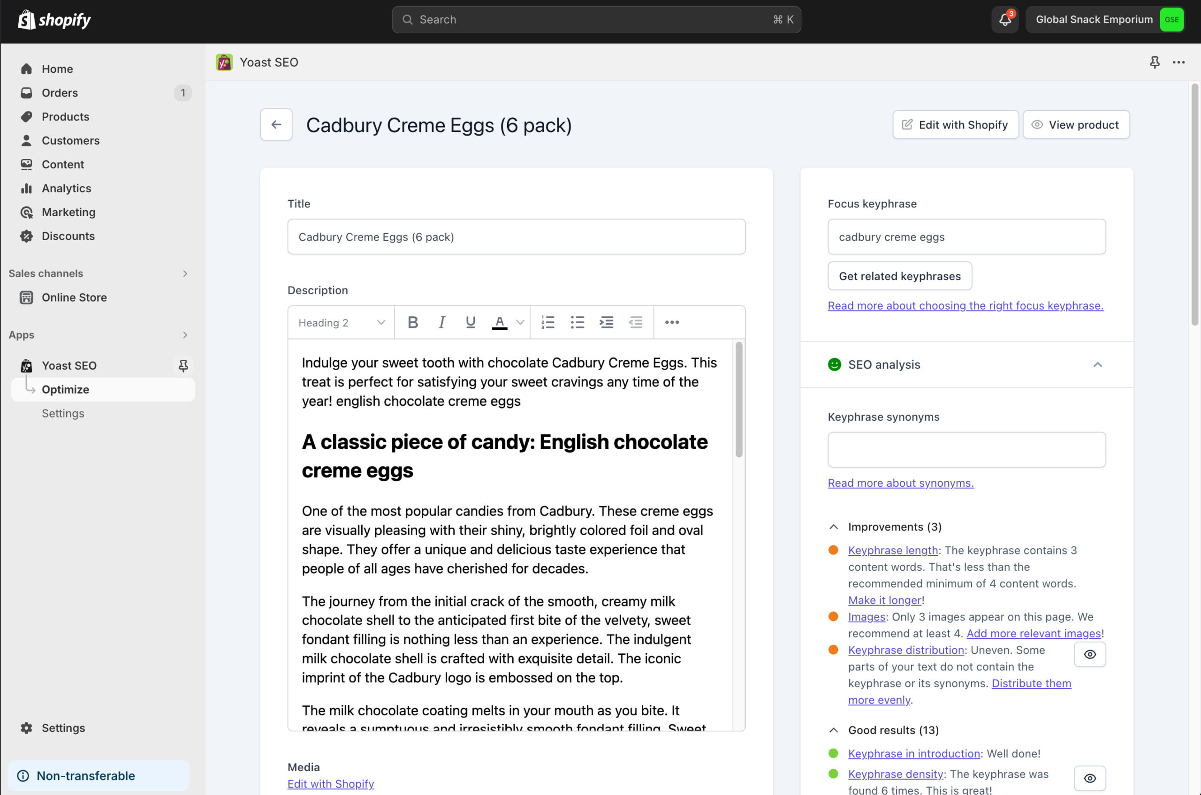1201x795 pixels.
Task: Click the page vertical scrollbar
Action: click(x=1194, y=204)
